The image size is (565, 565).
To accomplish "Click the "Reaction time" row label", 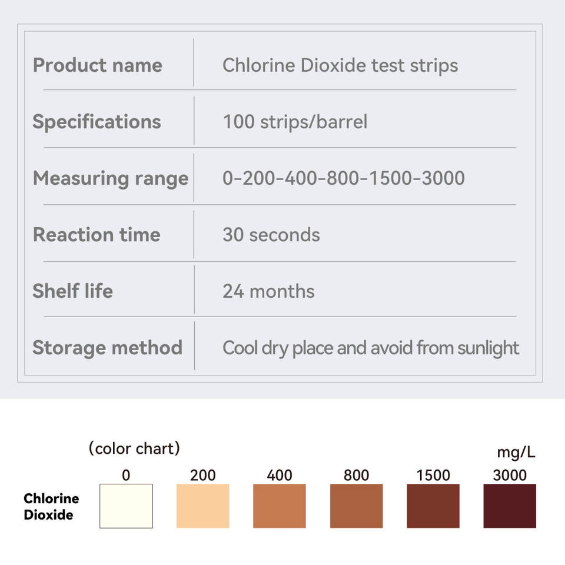I will 97,234.
